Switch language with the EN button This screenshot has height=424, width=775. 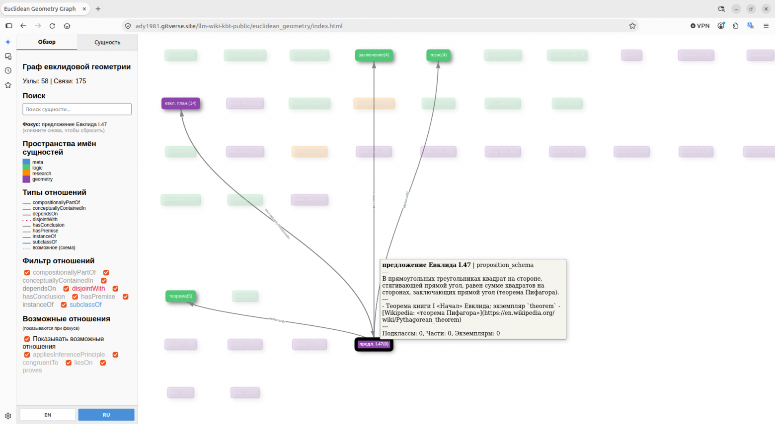pyautogui.click(x=48, y=415)
